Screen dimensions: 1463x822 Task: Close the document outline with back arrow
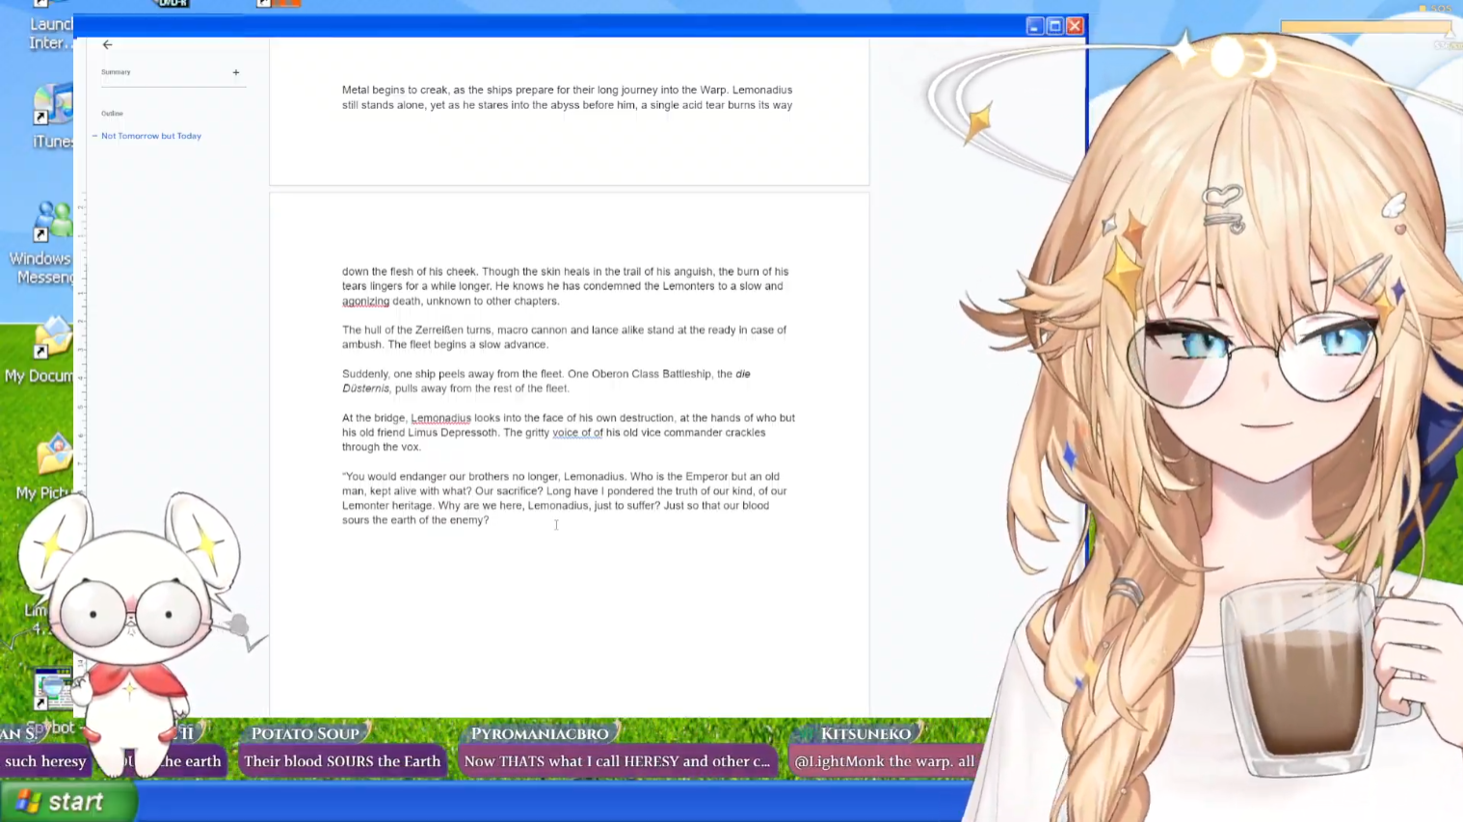pos(107,44)
